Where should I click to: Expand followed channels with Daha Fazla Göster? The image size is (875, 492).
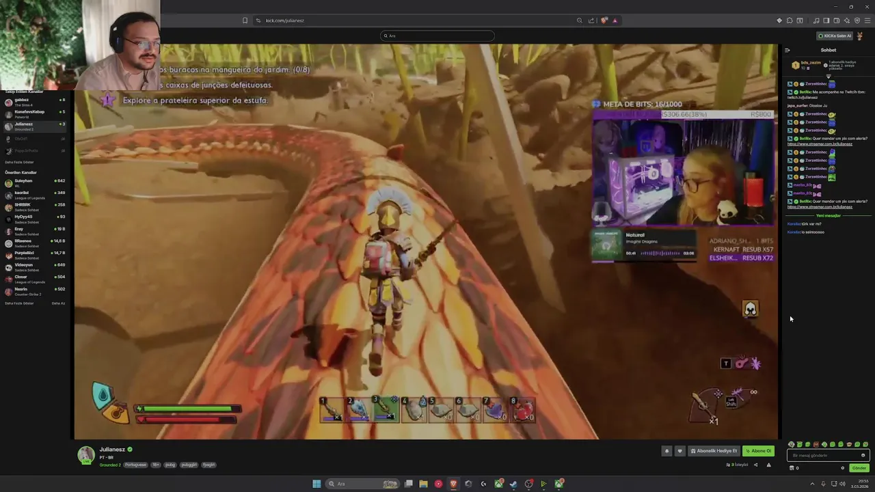click(19, 162)
